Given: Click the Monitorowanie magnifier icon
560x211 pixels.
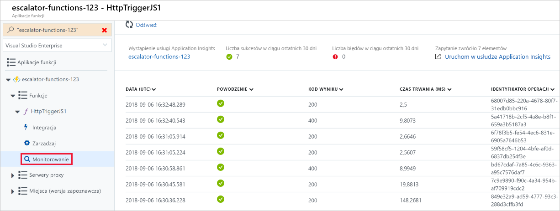Looking at the screenshot, I should coord(27,159).
